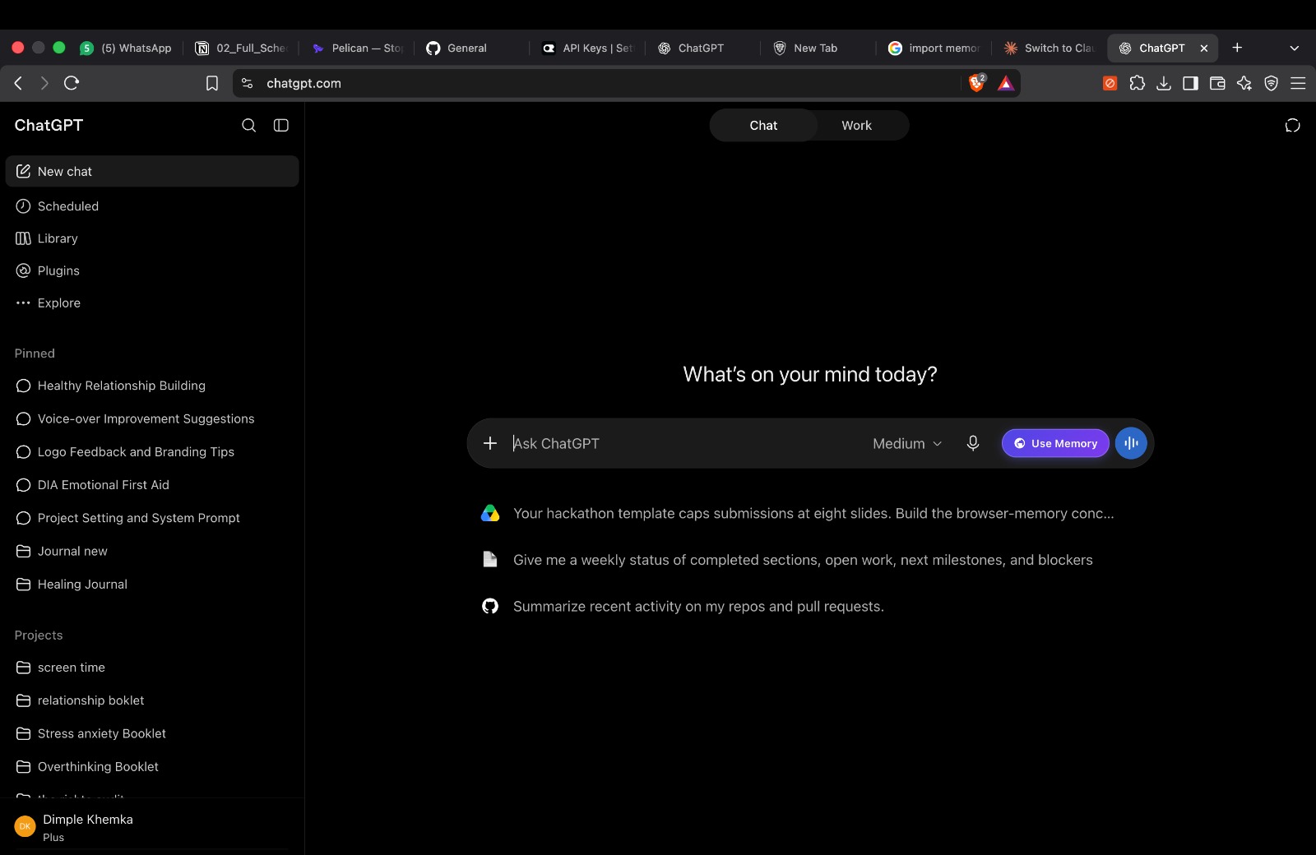This screenshot has width=1316, height=855.
Task: Switch to the WhatsApp browser tab
Action: [126, 48]
